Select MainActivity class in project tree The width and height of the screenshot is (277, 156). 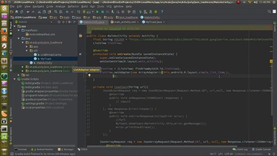[44, 63]
